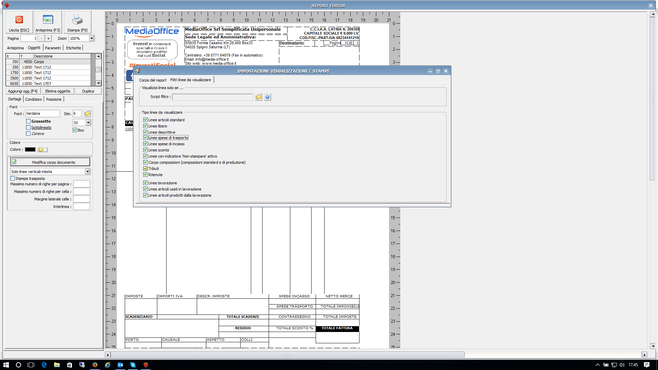Enable Stampa trasposta checkbox
The height and width of the screenshot is (370, 658).
13,178
